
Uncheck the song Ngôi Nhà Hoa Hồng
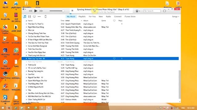[x=26, y=27]
